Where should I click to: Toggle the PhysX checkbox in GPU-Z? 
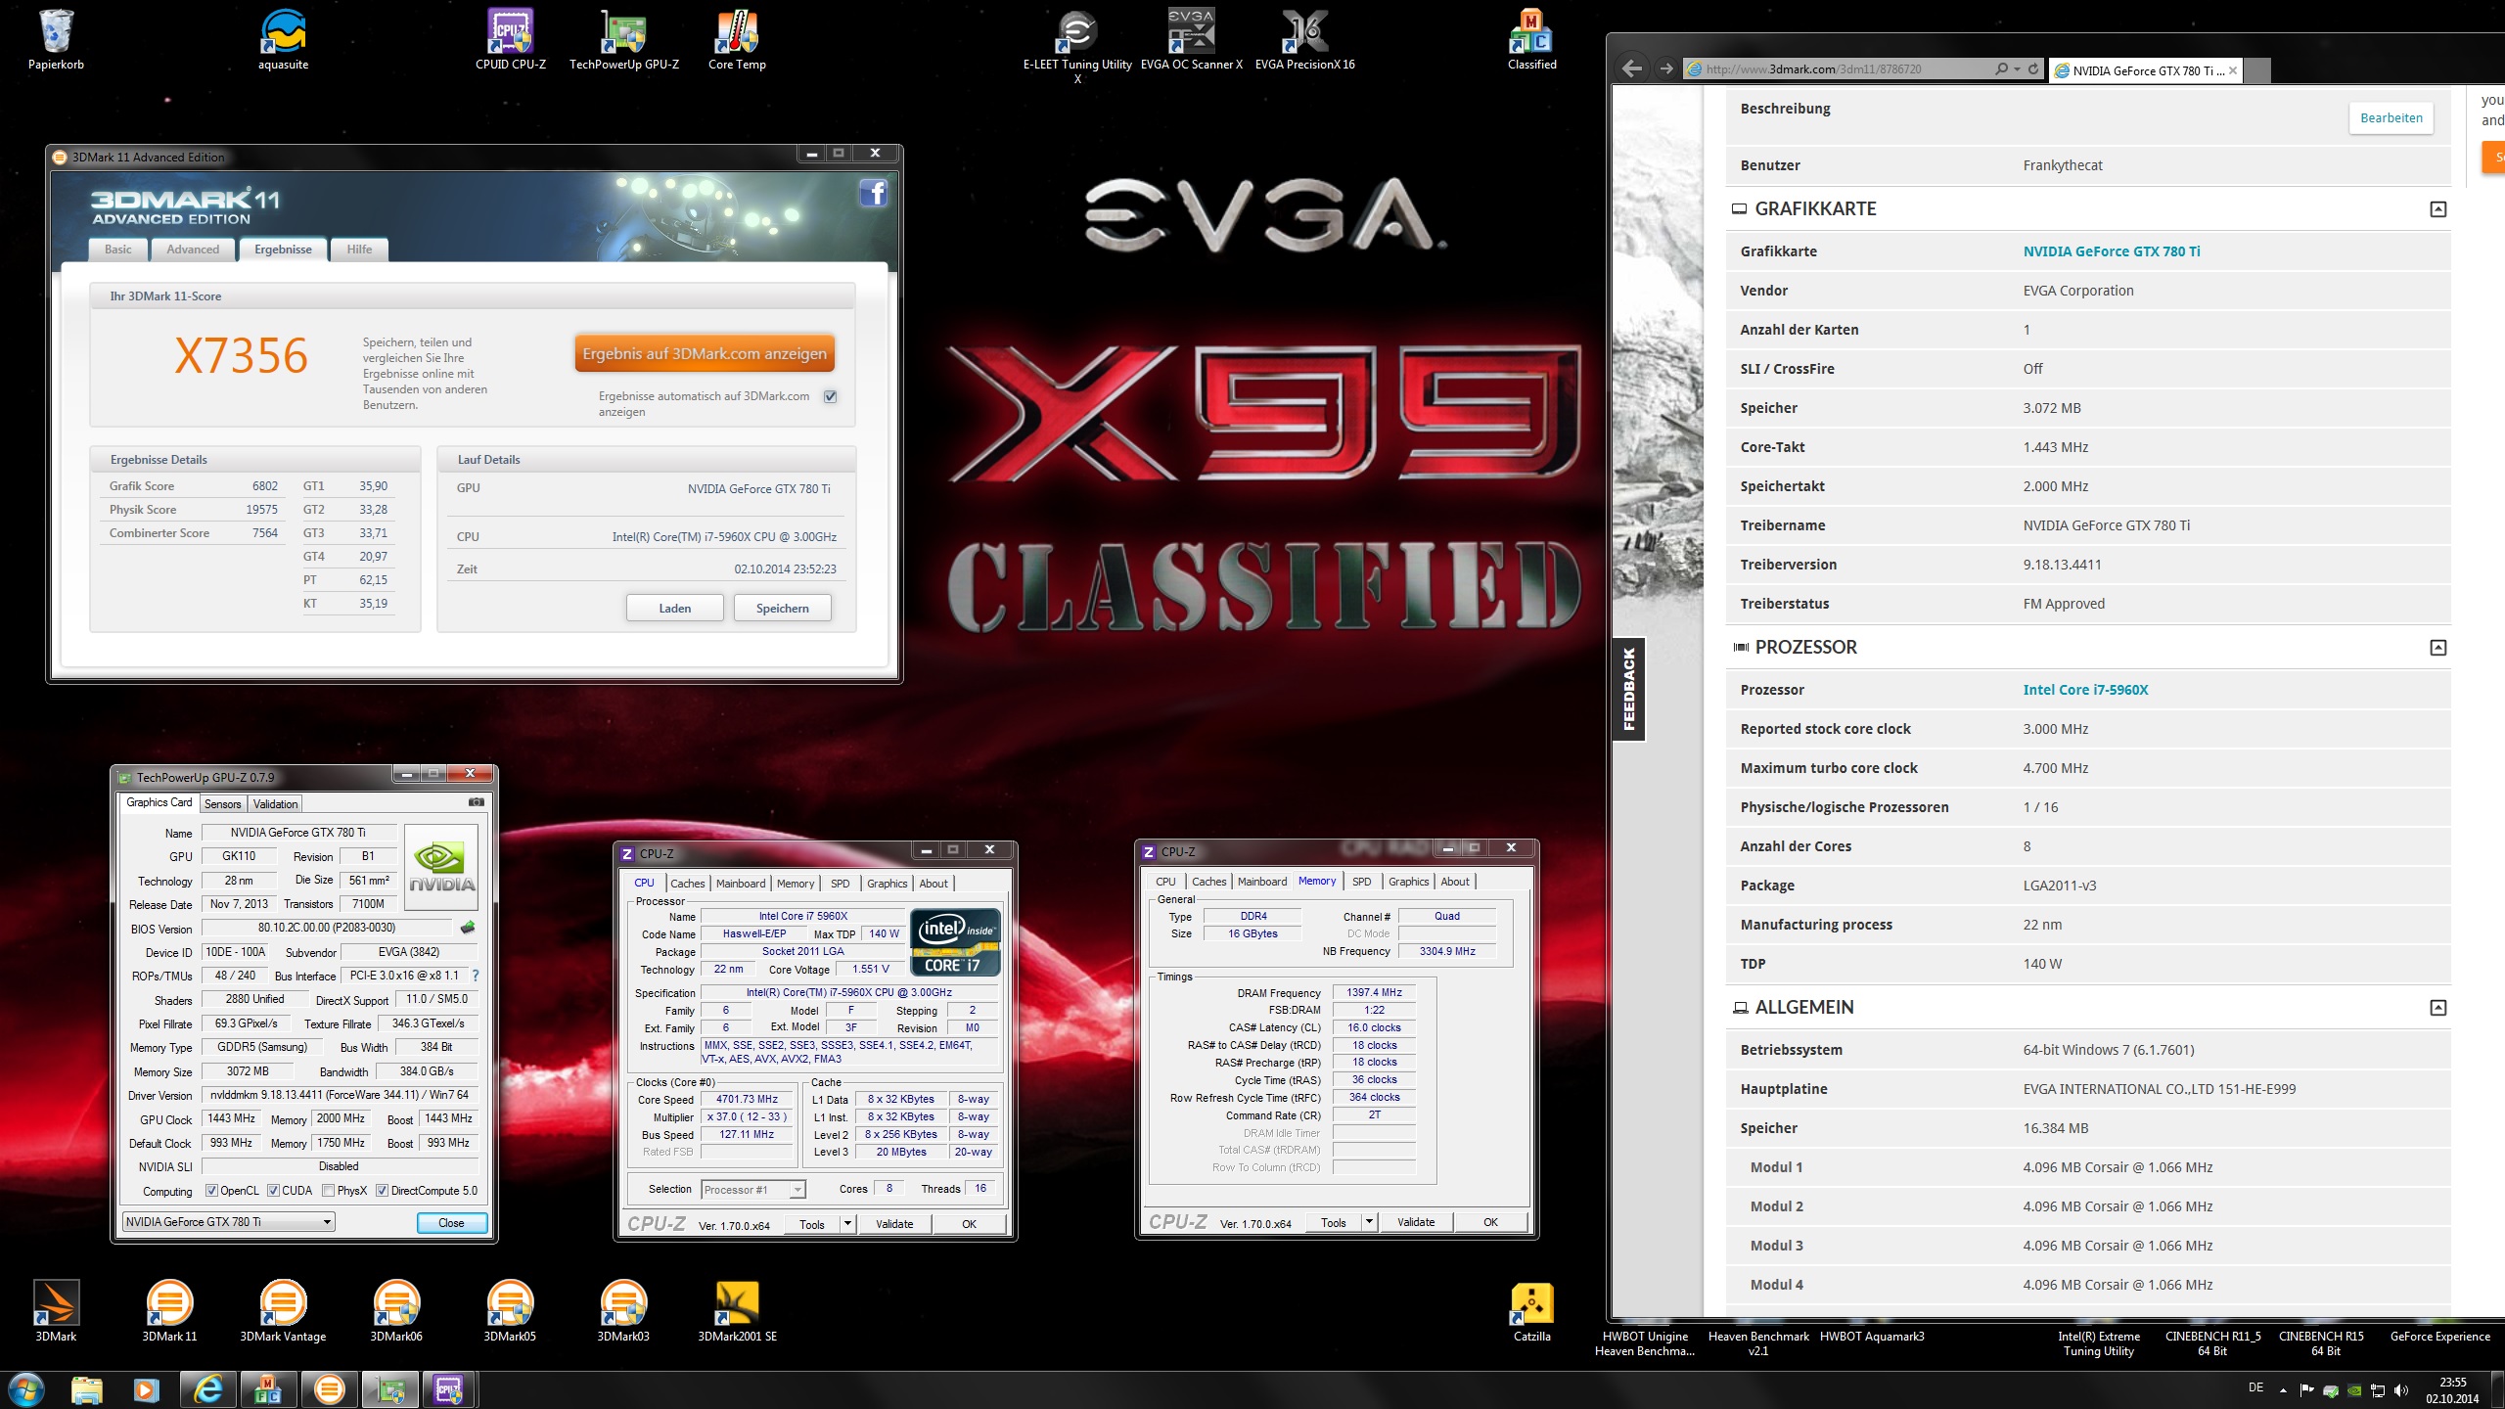pyautogui.click(x=329, y=1191)
